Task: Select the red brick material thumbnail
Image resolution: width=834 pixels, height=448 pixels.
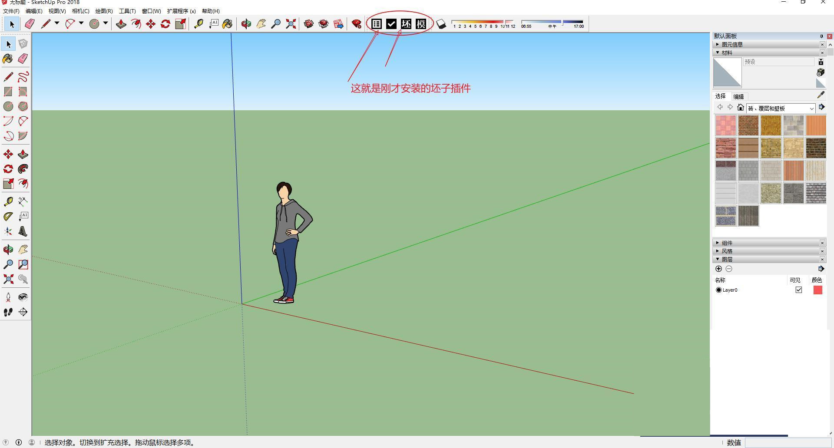Action: coord(748,125)
